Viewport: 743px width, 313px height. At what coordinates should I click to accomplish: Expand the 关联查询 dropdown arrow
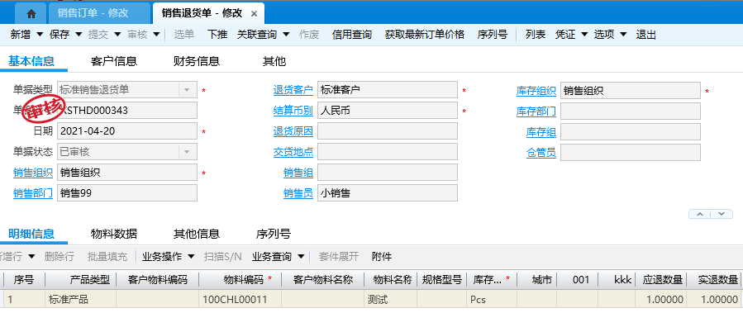pos(286,34)
